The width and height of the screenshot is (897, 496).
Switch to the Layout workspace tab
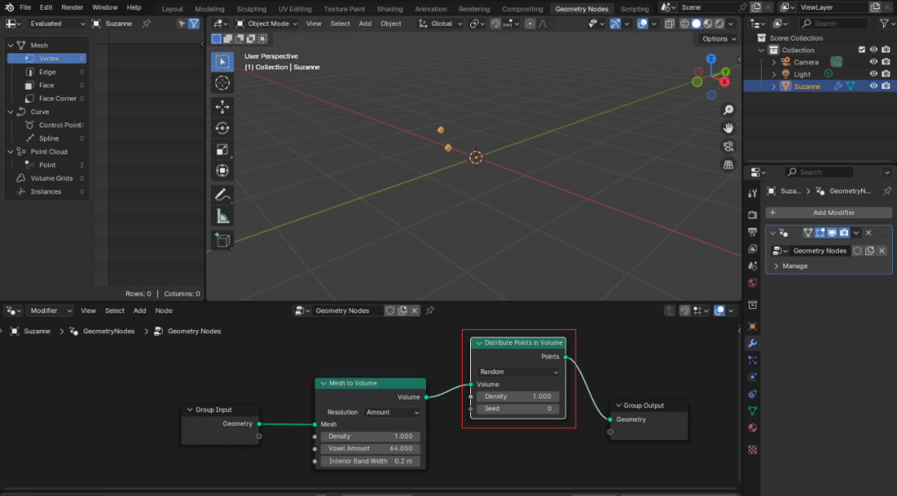point(172,8)
